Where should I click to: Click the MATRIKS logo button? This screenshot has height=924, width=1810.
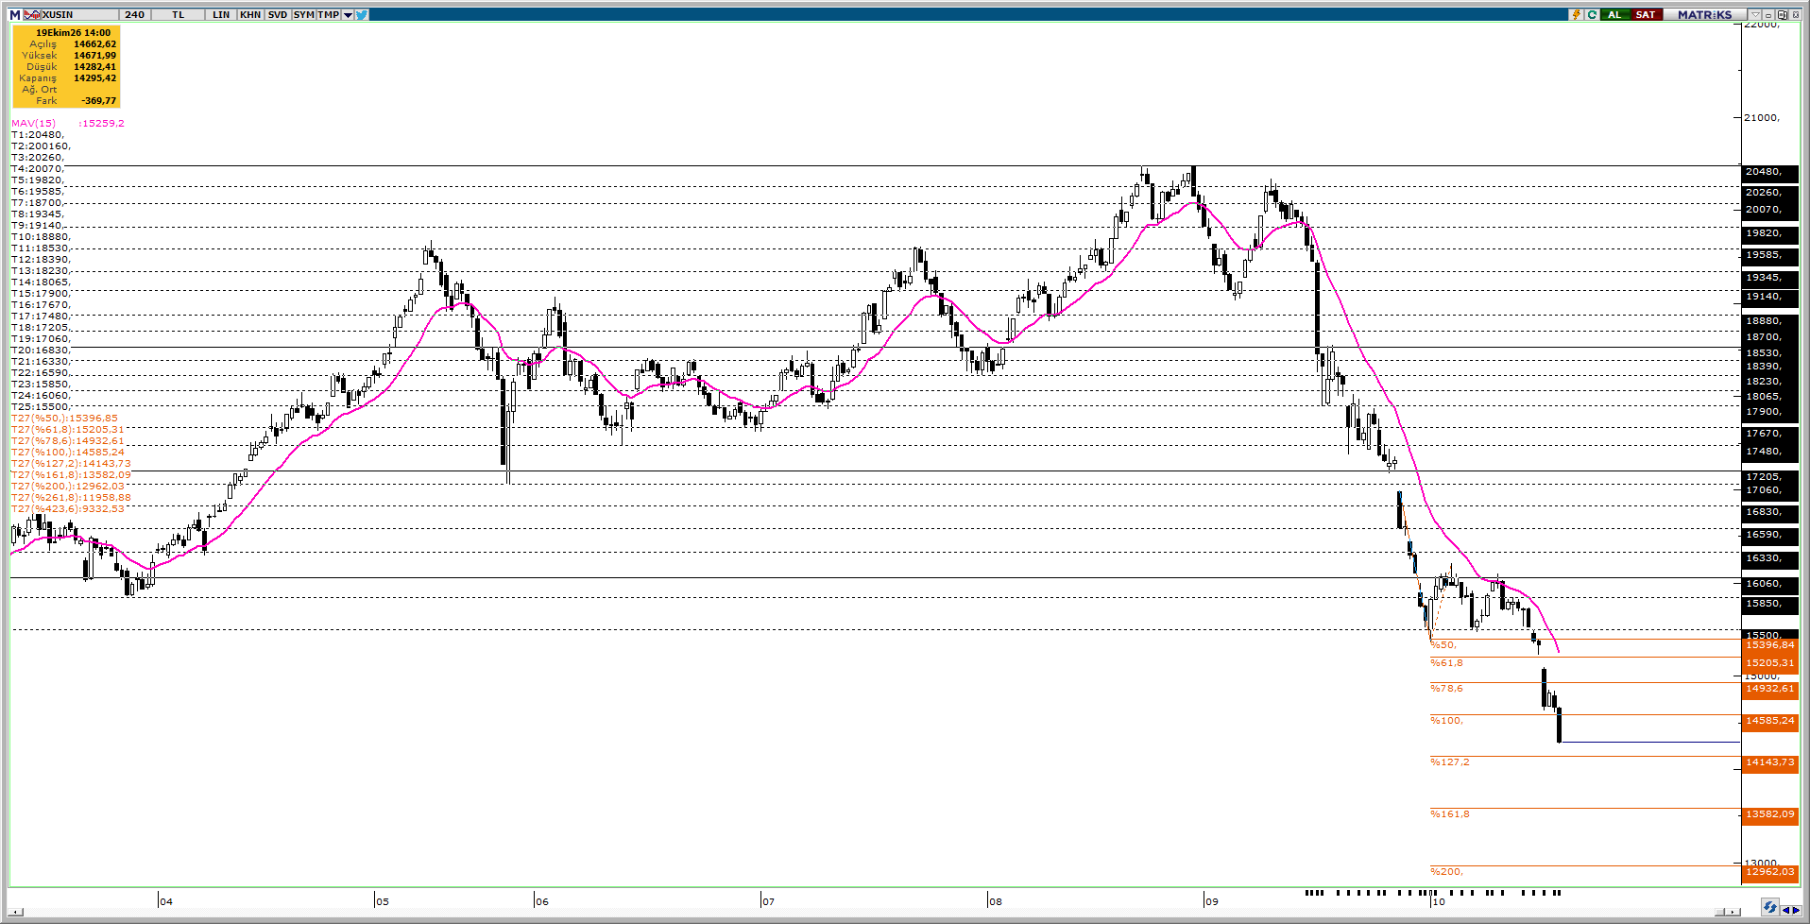[x=1705, y=14]
